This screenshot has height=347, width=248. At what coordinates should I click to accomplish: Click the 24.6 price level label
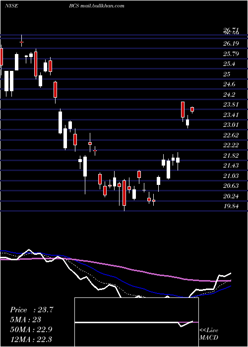pyautogui.click(x=229, y=84)
